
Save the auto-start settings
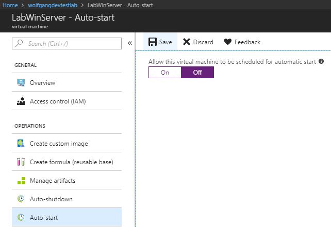(160, 42)
